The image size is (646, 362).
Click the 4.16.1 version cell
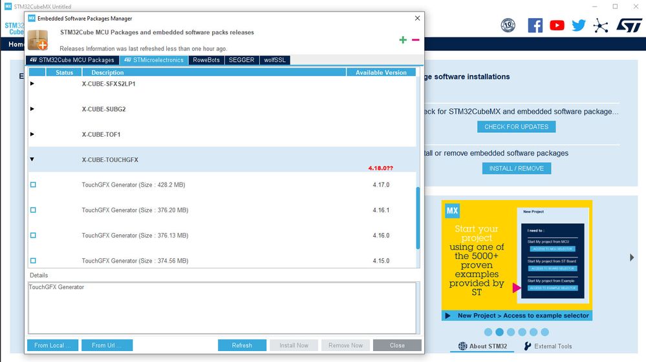[x=381, y=210]
